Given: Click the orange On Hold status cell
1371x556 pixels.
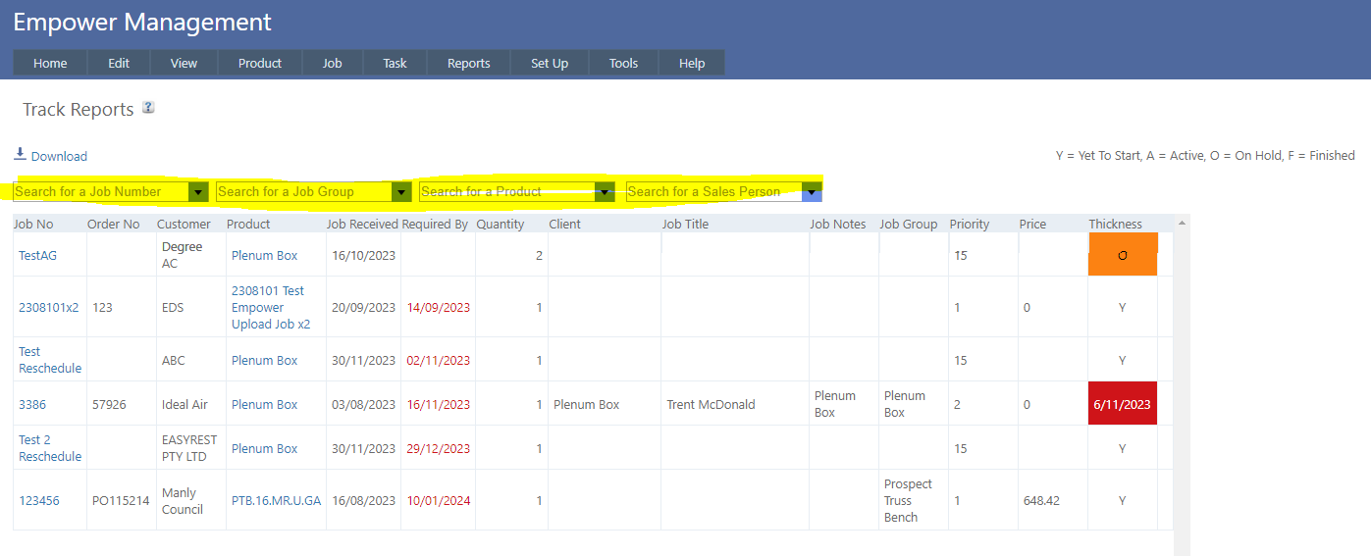Looking at the screenshot, I should (1122, 255).
